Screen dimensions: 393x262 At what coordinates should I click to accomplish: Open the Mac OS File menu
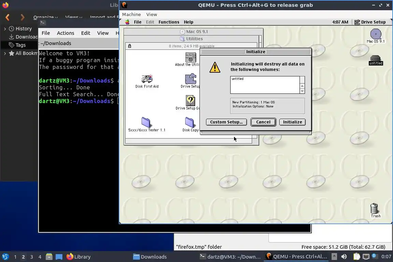(x=137, y=22)
